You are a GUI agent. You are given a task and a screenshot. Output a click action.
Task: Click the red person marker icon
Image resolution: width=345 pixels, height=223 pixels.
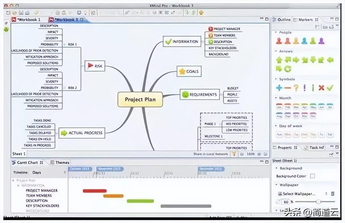[x=279, y=41]
